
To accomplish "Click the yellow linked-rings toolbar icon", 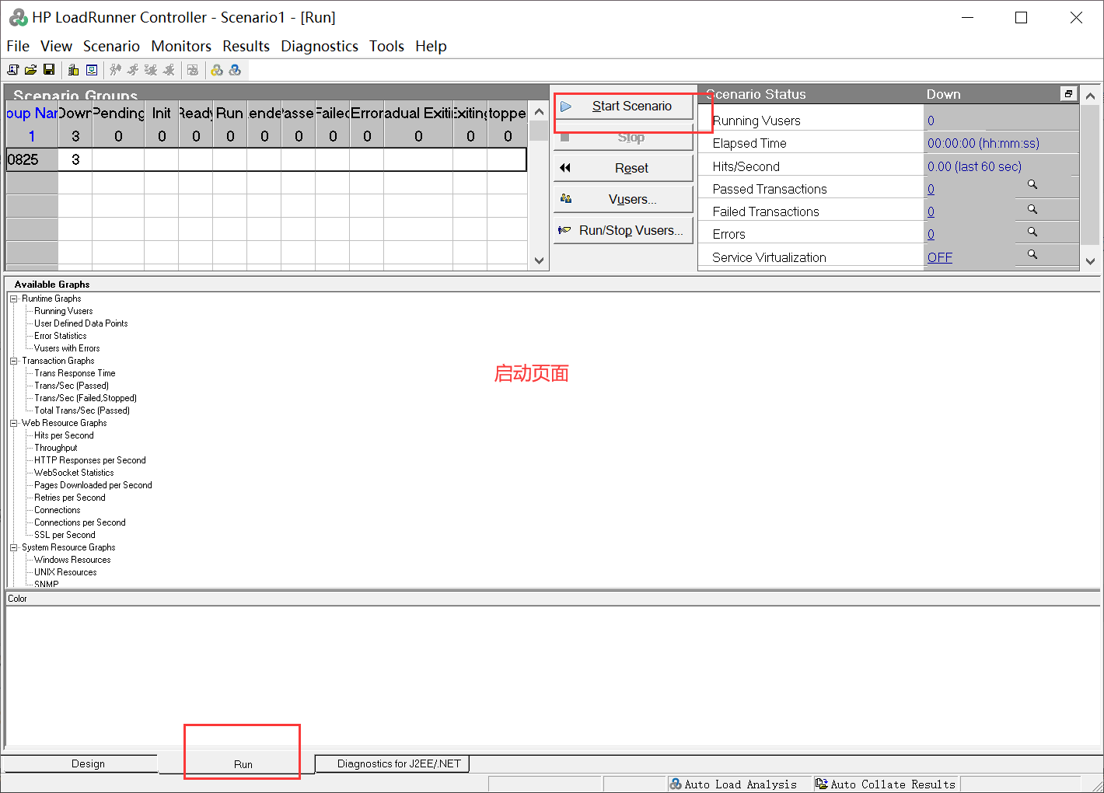I will click(x=217, y=70).
